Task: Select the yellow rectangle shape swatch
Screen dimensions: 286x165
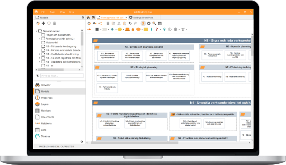Action: click(146, 29)
